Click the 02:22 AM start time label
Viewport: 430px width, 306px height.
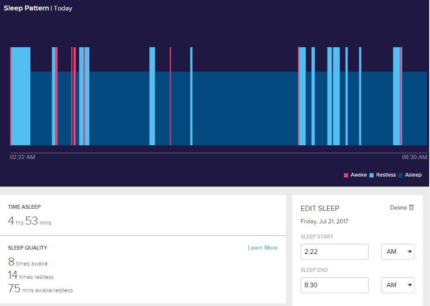tap(22, 157)
